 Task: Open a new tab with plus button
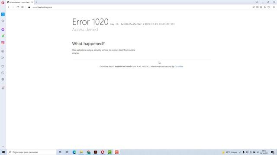pos(36,2)
